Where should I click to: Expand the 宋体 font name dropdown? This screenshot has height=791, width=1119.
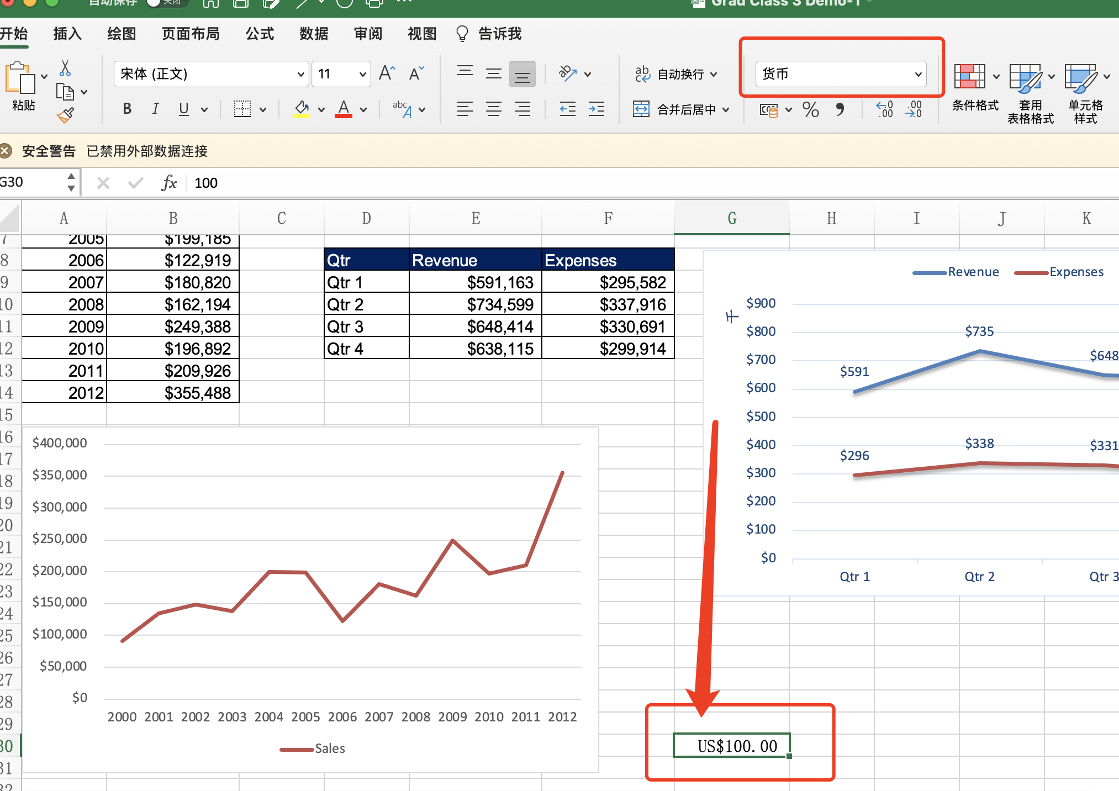(x=300, y=74)
